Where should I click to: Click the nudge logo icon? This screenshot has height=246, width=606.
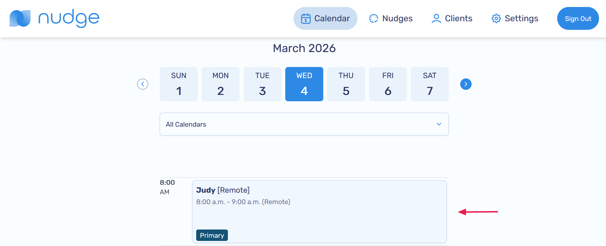20,18
